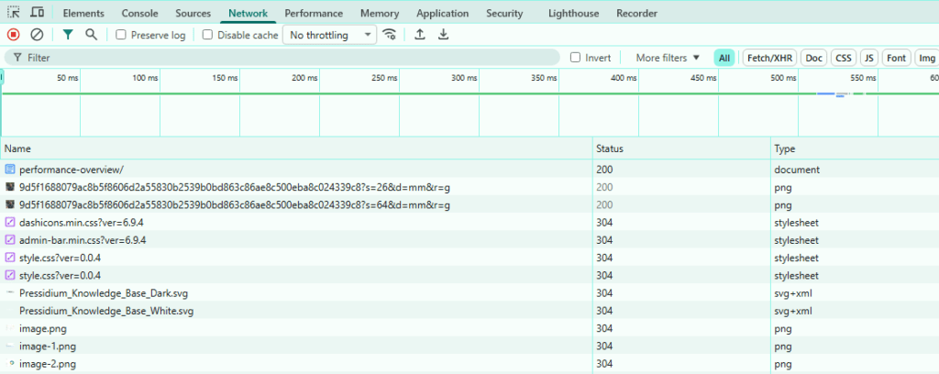Click the 500 ms mark on the timeline overview

click(784, 79)
